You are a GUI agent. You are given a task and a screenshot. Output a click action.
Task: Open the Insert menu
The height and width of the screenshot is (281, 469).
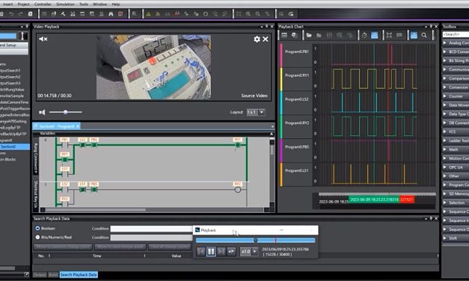point(7,4)
